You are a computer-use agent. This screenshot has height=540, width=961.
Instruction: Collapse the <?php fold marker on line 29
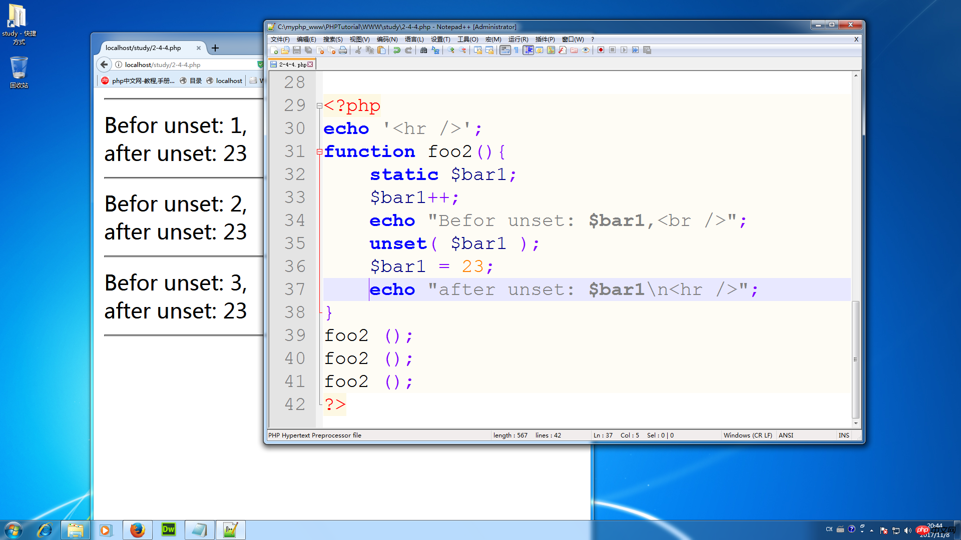click(x=319, y=106)
